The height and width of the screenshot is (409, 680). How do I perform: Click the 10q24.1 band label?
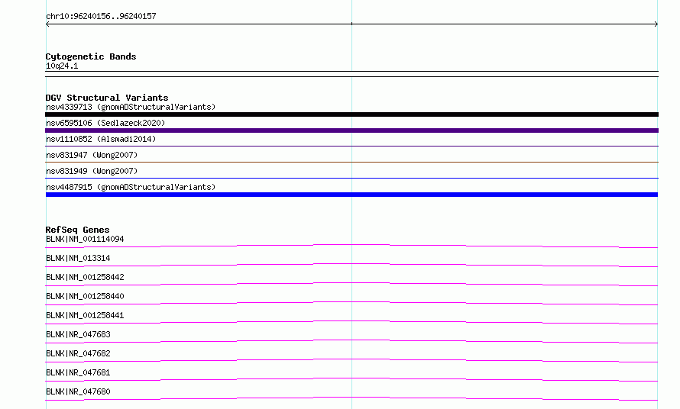62,66
